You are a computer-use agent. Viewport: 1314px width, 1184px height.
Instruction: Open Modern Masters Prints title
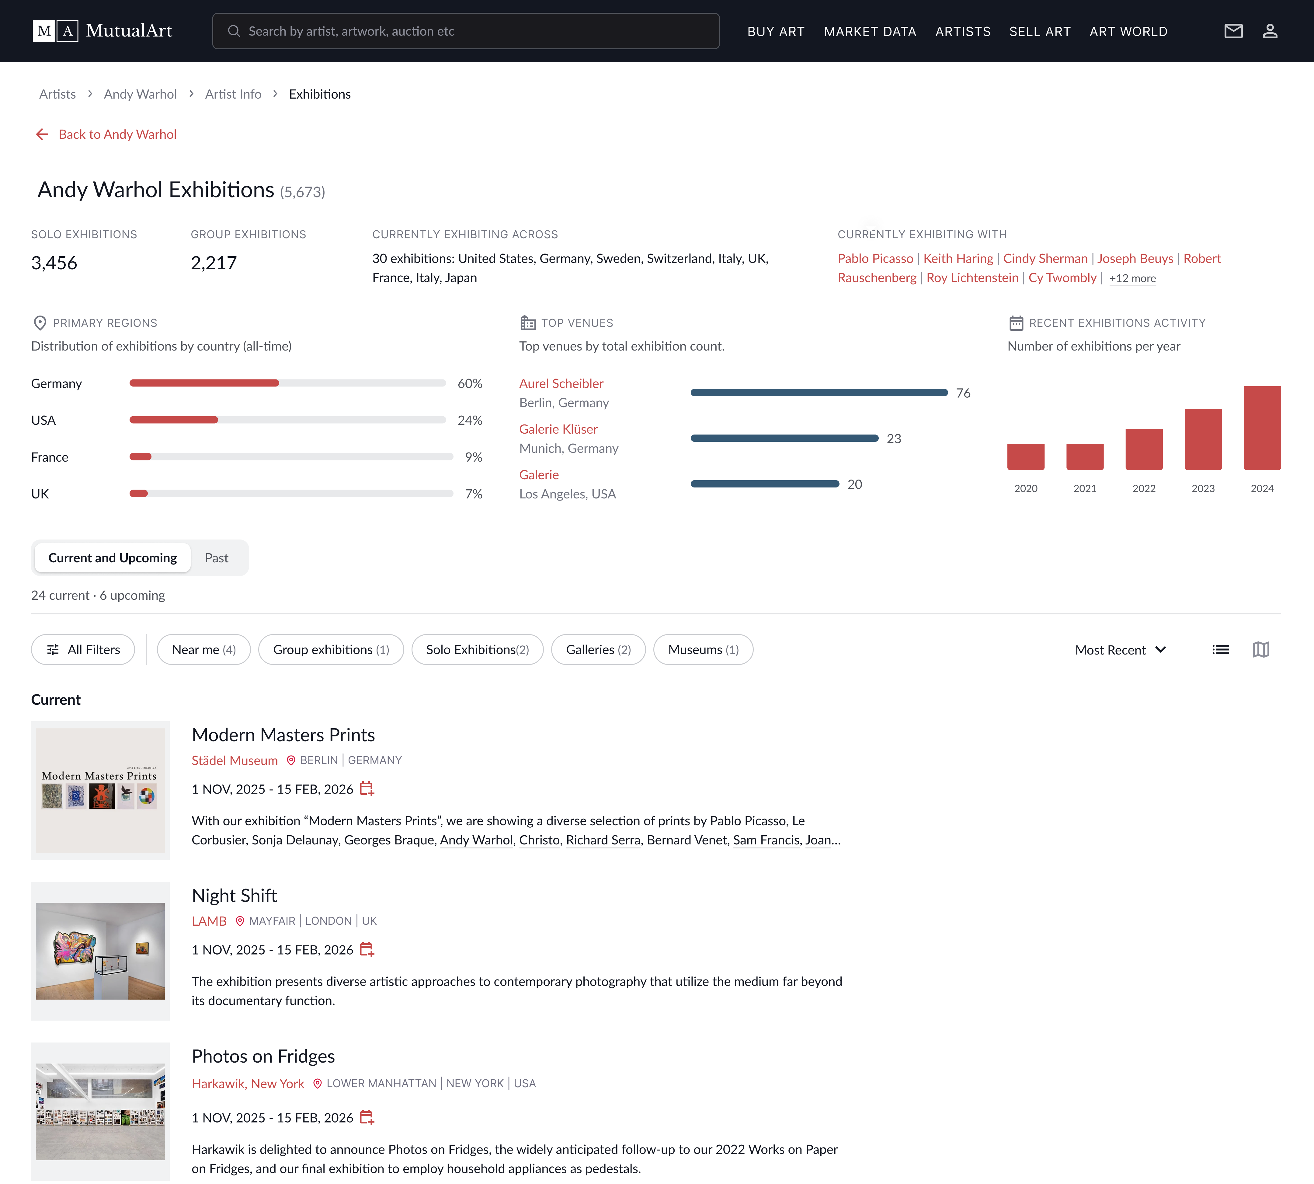point(283,735)
